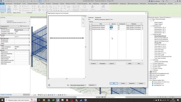Viewport: 181px width, 102px height.
Task: Select the Rotate tool in ribbon
Action: click(x=47, y=10)
